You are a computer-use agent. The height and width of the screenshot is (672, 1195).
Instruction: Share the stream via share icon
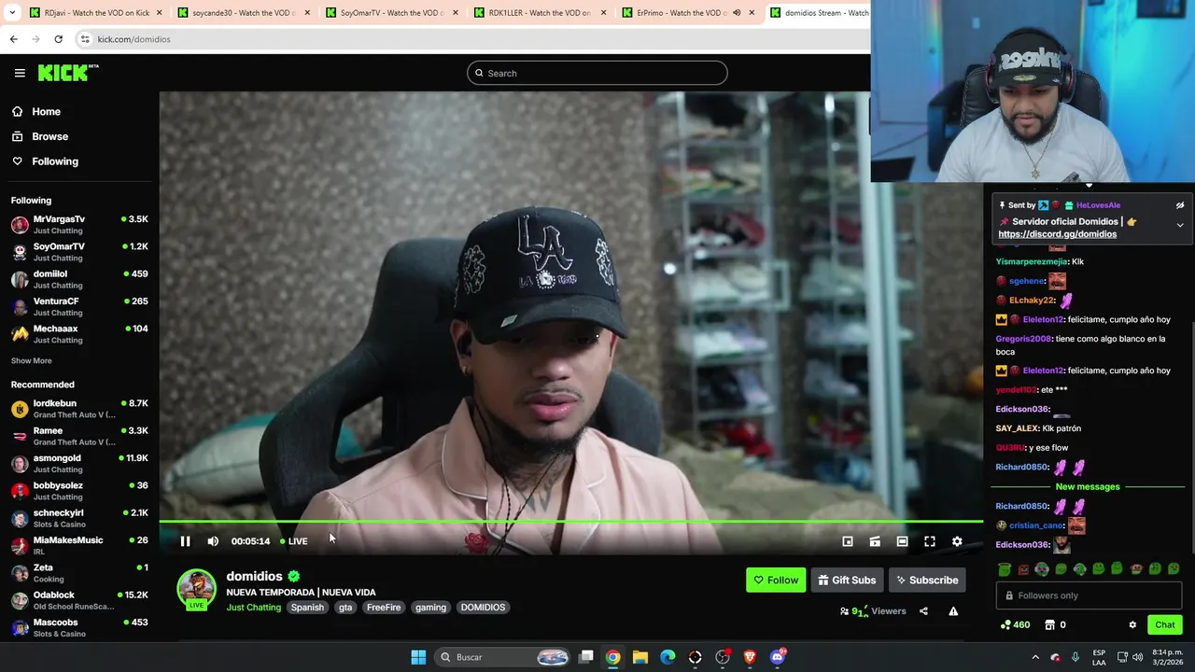(923, 611)
